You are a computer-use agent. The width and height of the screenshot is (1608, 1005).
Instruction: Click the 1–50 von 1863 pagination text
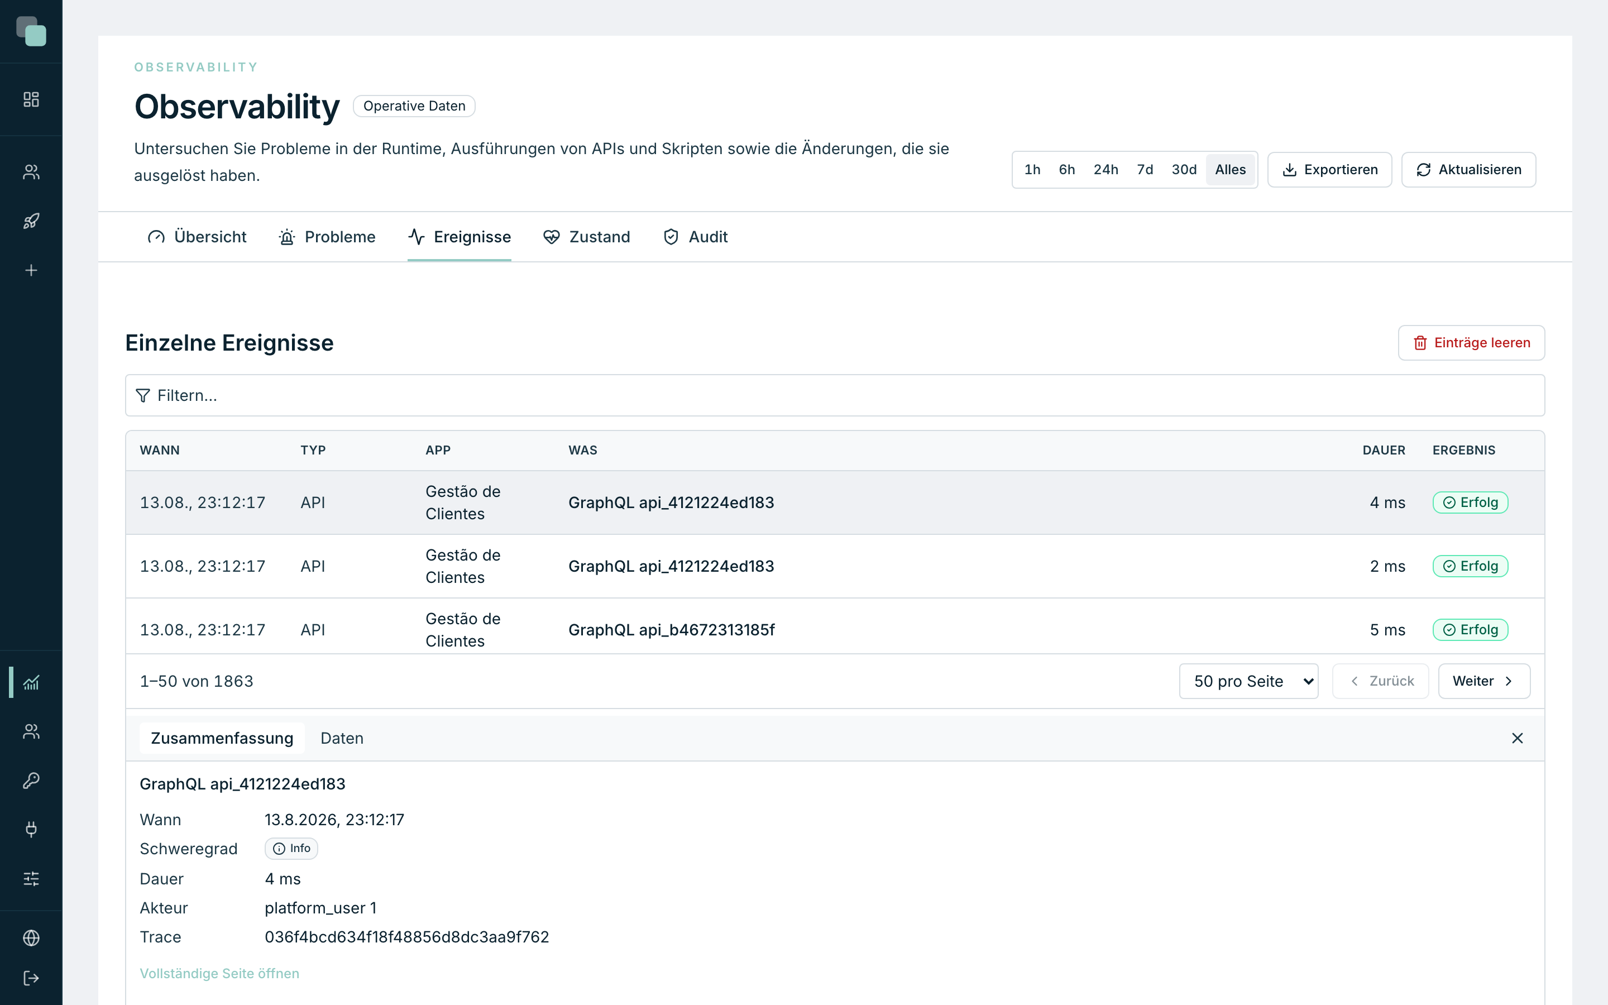coord(196,681)
